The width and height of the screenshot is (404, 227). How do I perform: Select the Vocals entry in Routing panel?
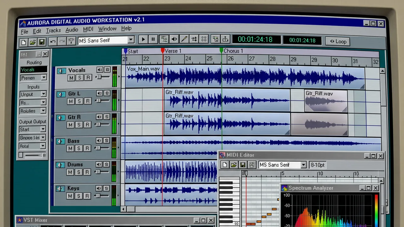tap(34, 70)
